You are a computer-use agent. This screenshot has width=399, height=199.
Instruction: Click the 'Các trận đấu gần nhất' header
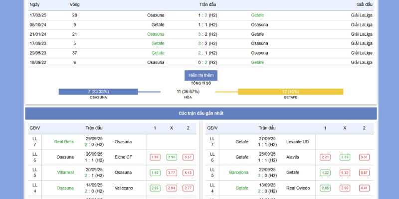point(201,113)
